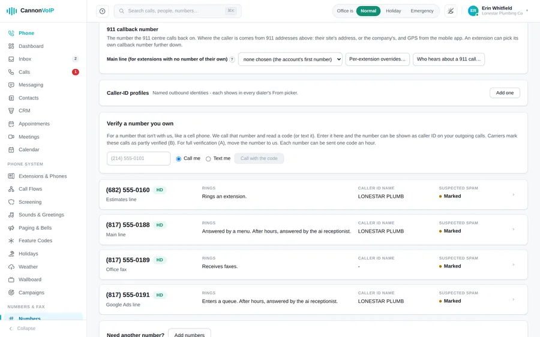This screenshot has height=337, width=540.
Task: Select the Text me radio button
Action: 208,159
